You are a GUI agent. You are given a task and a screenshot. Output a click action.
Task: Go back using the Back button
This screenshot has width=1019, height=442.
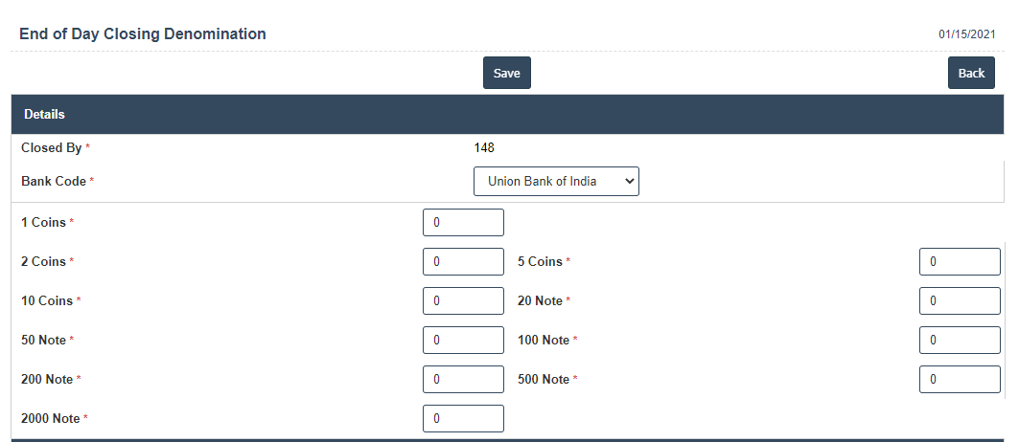[970, 73]
